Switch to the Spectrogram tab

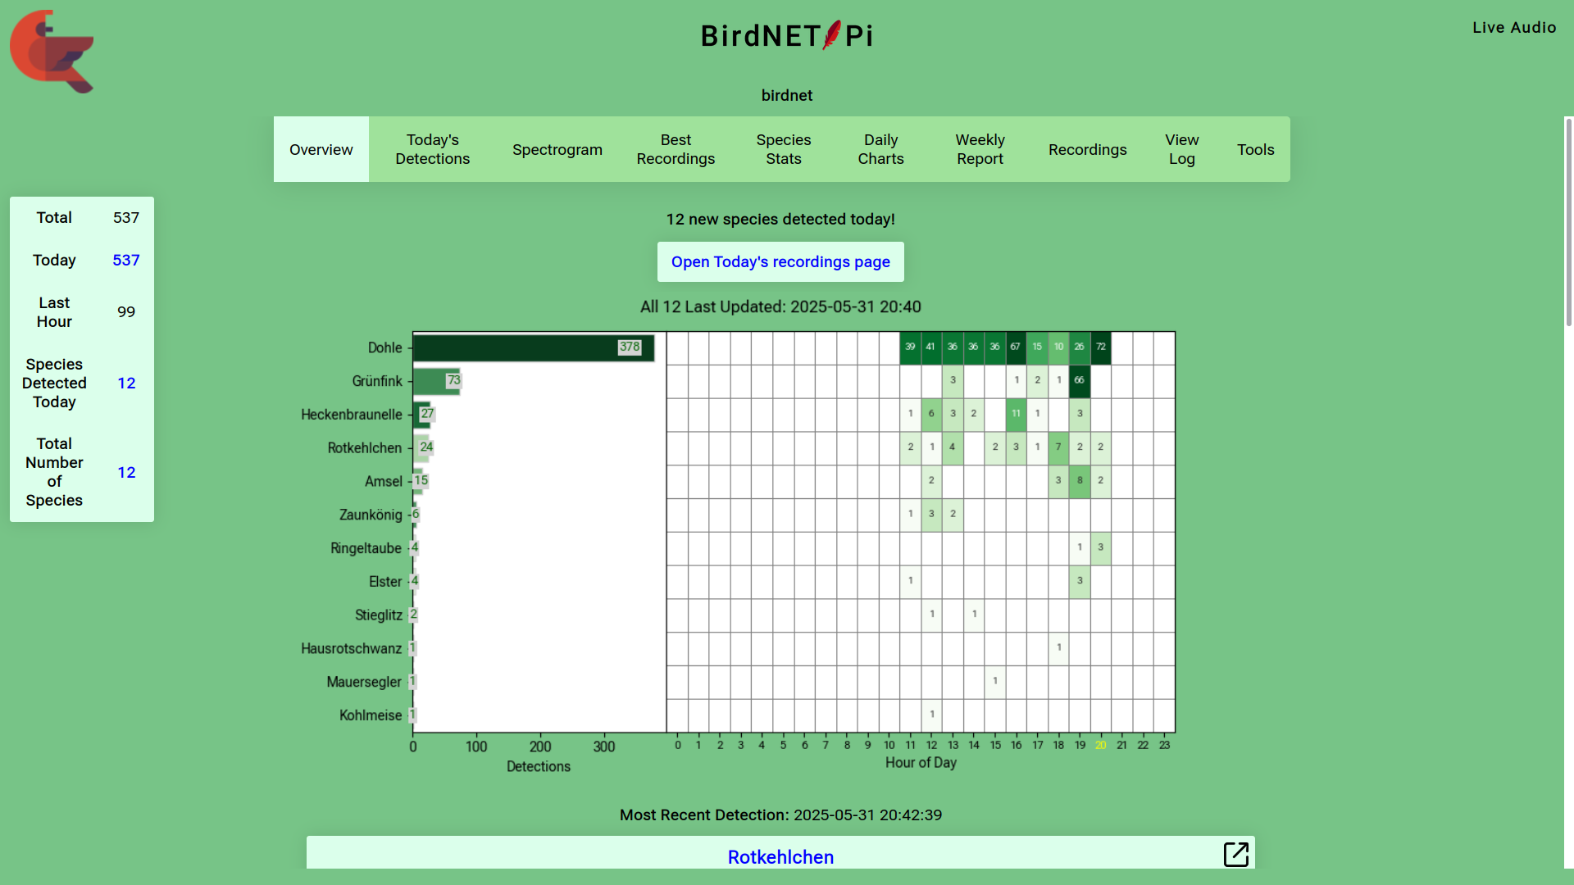coord(557,149)
